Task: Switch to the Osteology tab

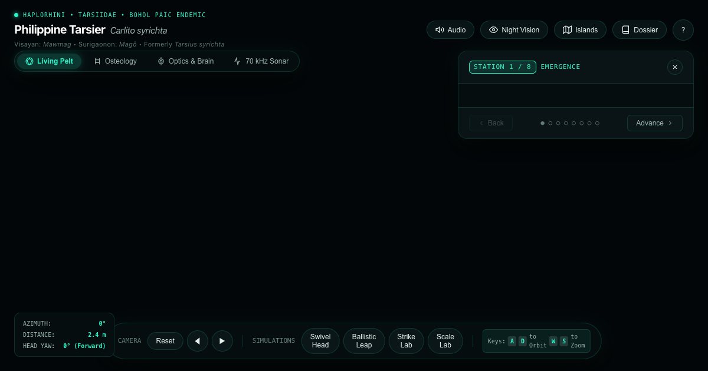Action: (115, 61)
